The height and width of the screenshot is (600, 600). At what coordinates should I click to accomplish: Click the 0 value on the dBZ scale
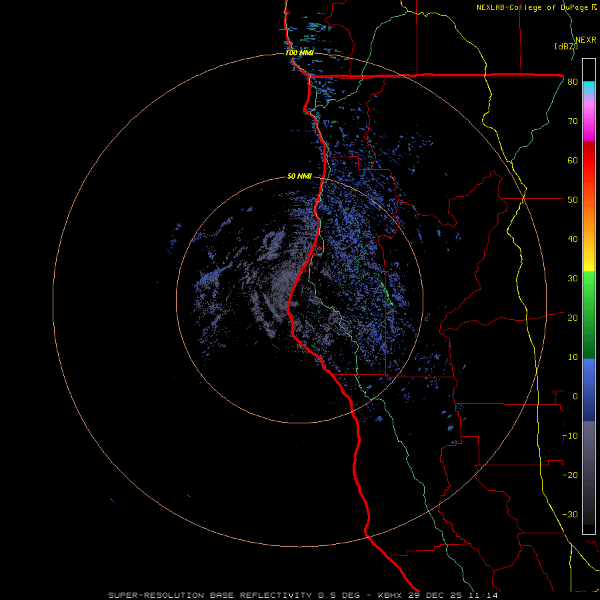pos(575,397)
